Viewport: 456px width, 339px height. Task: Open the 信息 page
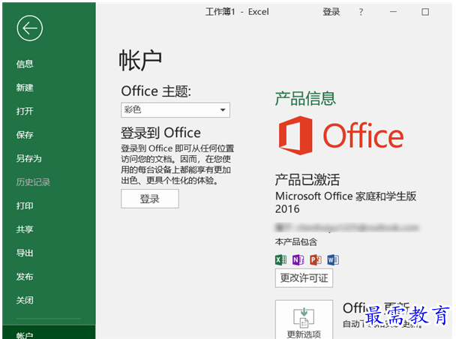[x=25, y=64]
